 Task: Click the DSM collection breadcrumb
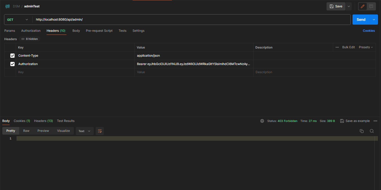tap(16, 6)
